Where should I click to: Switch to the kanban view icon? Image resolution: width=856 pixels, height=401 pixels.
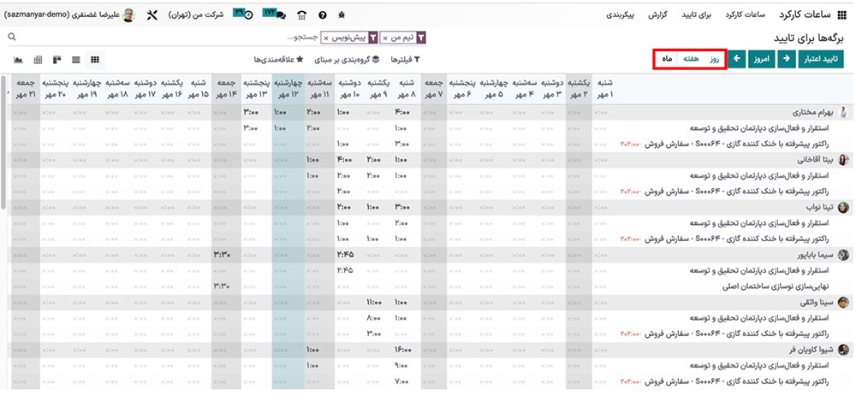[x=56, y=60]
